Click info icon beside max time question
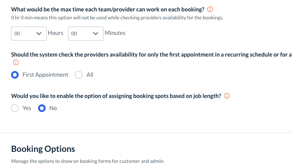 pos(210,9)
